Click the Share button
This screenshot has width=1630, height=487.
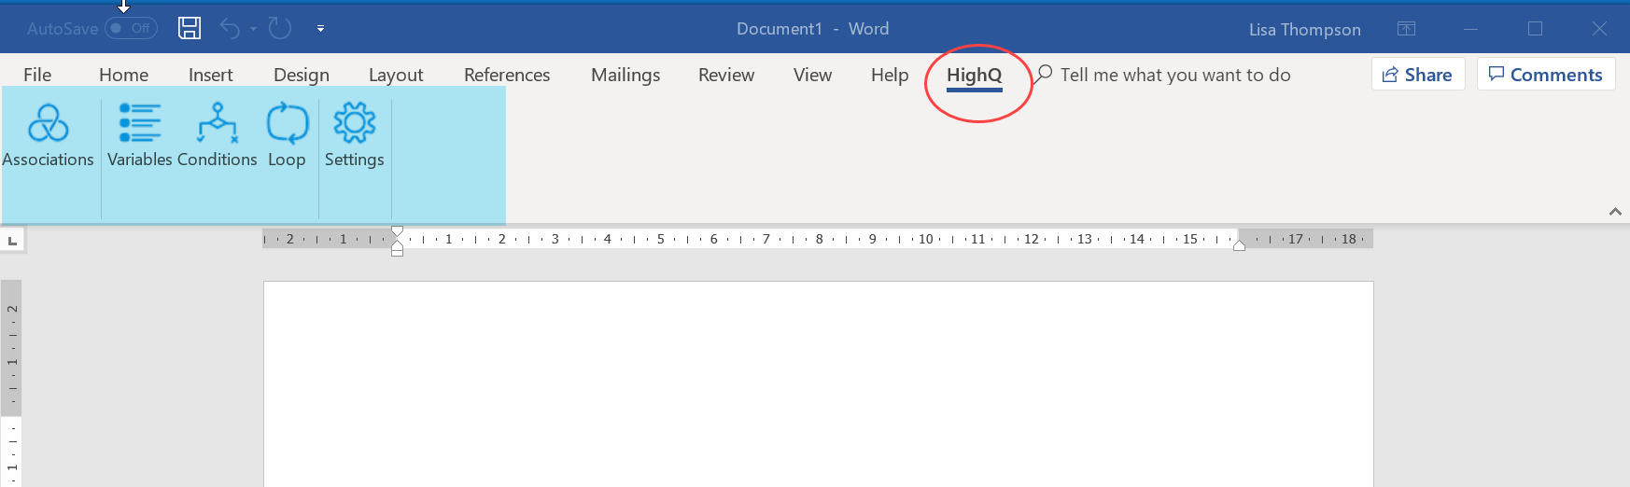click(x=1417, y=75)
